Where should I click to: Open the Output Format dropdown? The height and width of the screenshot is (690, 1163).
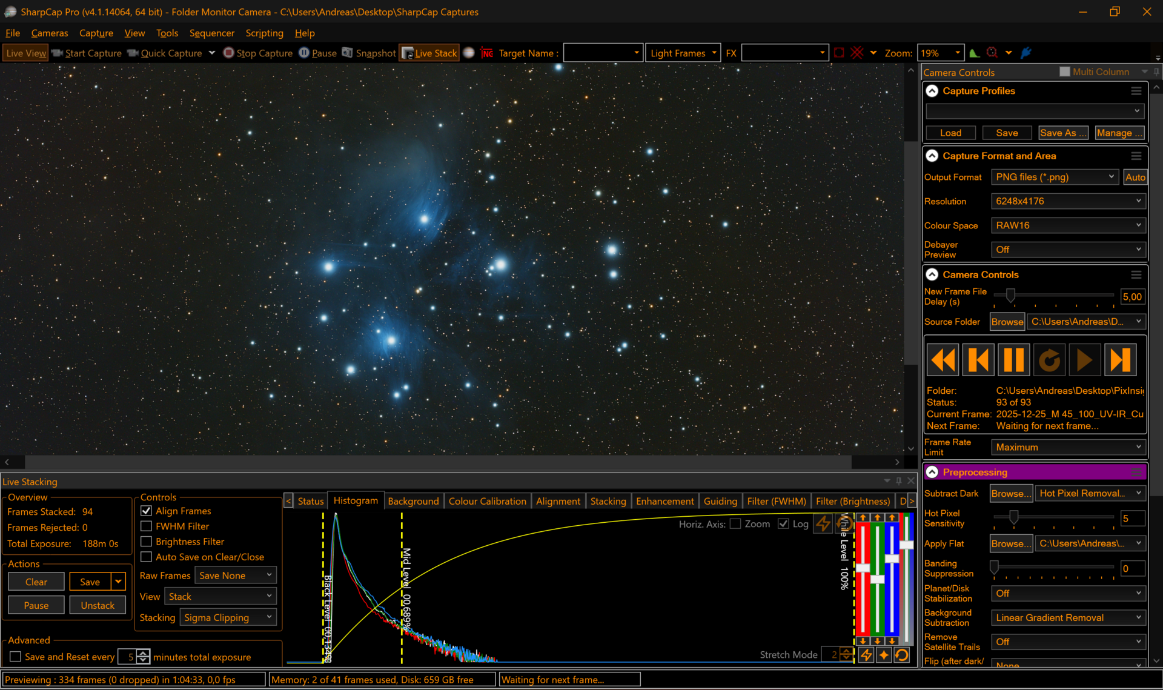pos(1055,177)
